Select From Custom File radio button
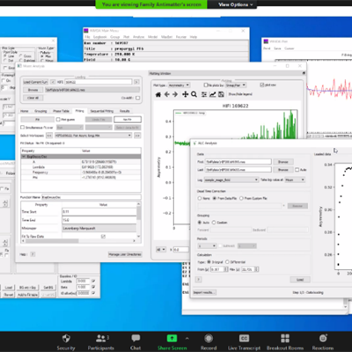352x352 pixels. click(241, 199)
